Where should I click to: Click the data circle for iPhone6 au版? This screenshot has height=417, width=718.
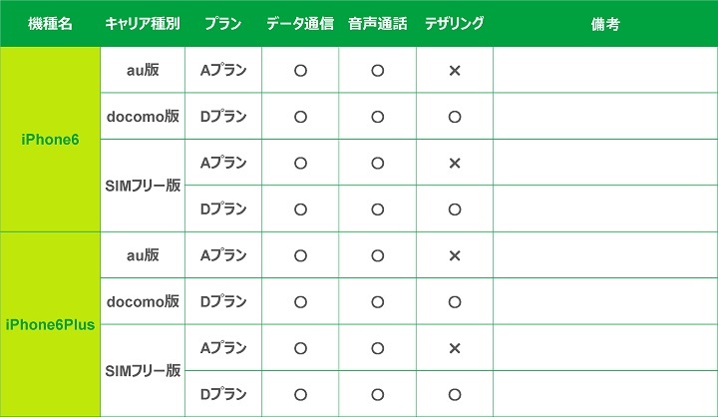click(300, 71)
